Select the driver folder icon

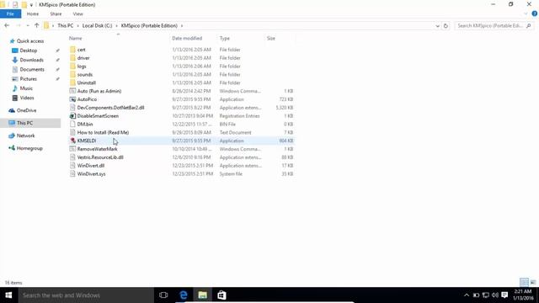(x=72, y=58)
